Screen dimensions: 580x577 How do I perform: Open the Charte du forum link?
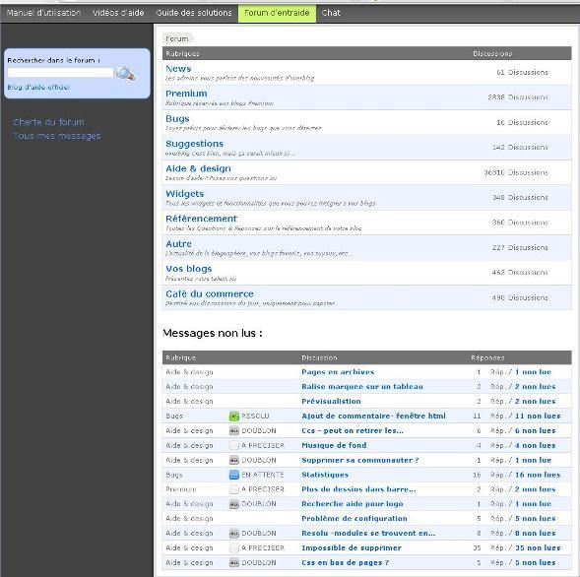(48, 122)
